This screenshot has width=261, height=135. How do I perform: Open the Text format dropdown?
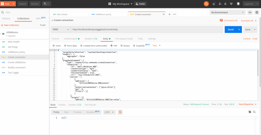pos(156,46)
